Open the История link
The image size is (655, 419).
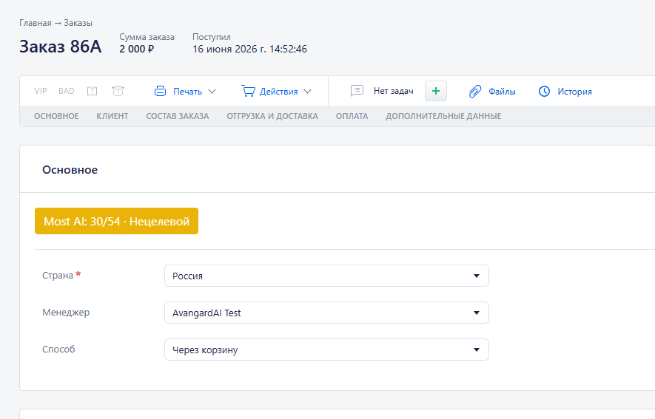click(x=575, y=92)
